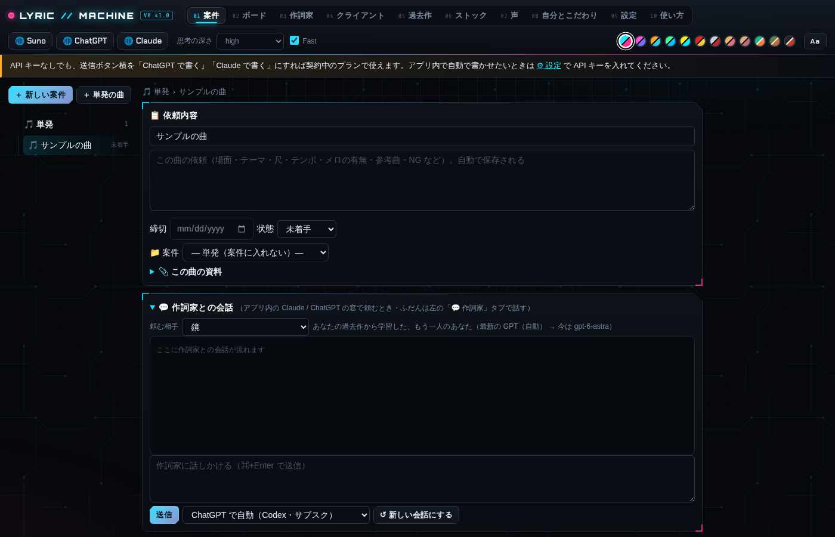The width and height of the screenshot is (835, 537).
Task: Open the 状態 dropdown showing 未着手
Action: click(307, 229)
